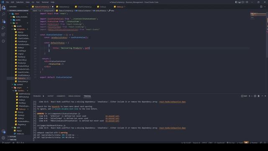Screen dimensions: 268x151
Task: Click the master branch status bar item
Action: click(x=7, y=143)
